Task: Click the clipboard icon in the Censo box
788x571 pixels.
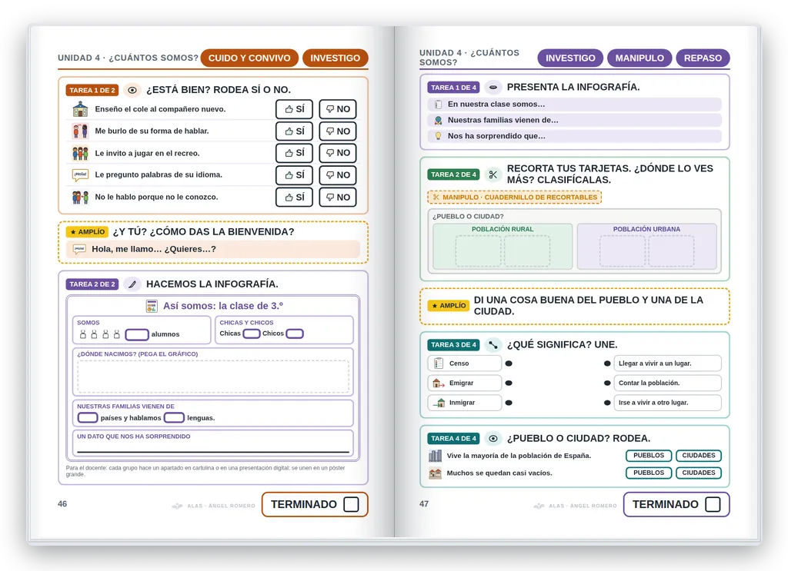Action: [x=439, y=364]
